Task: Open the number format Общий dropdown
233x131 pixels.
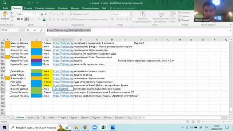Action: point(131,14)
